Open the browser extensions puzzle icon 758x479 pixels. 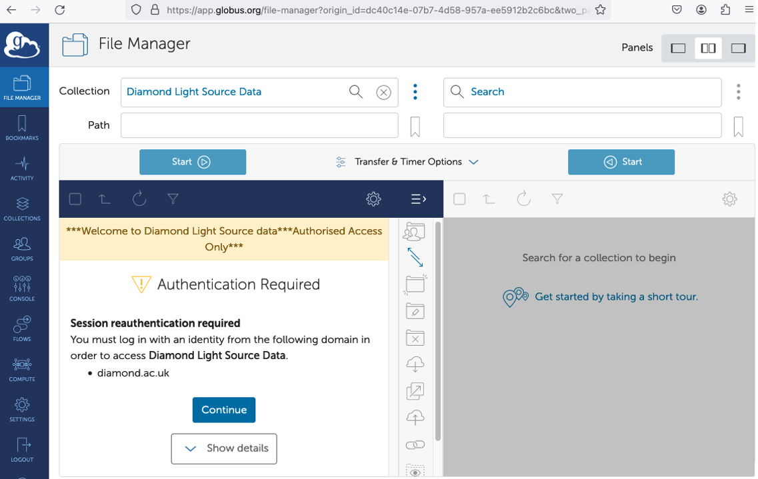click(x=725, y=9)
